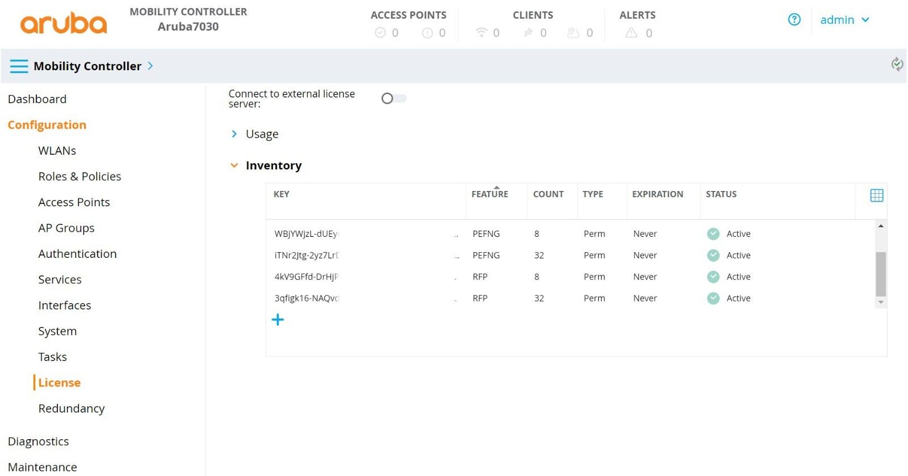
Task: Select the WBjYWjzL-dUEy license key row
Action: [306, 234]
